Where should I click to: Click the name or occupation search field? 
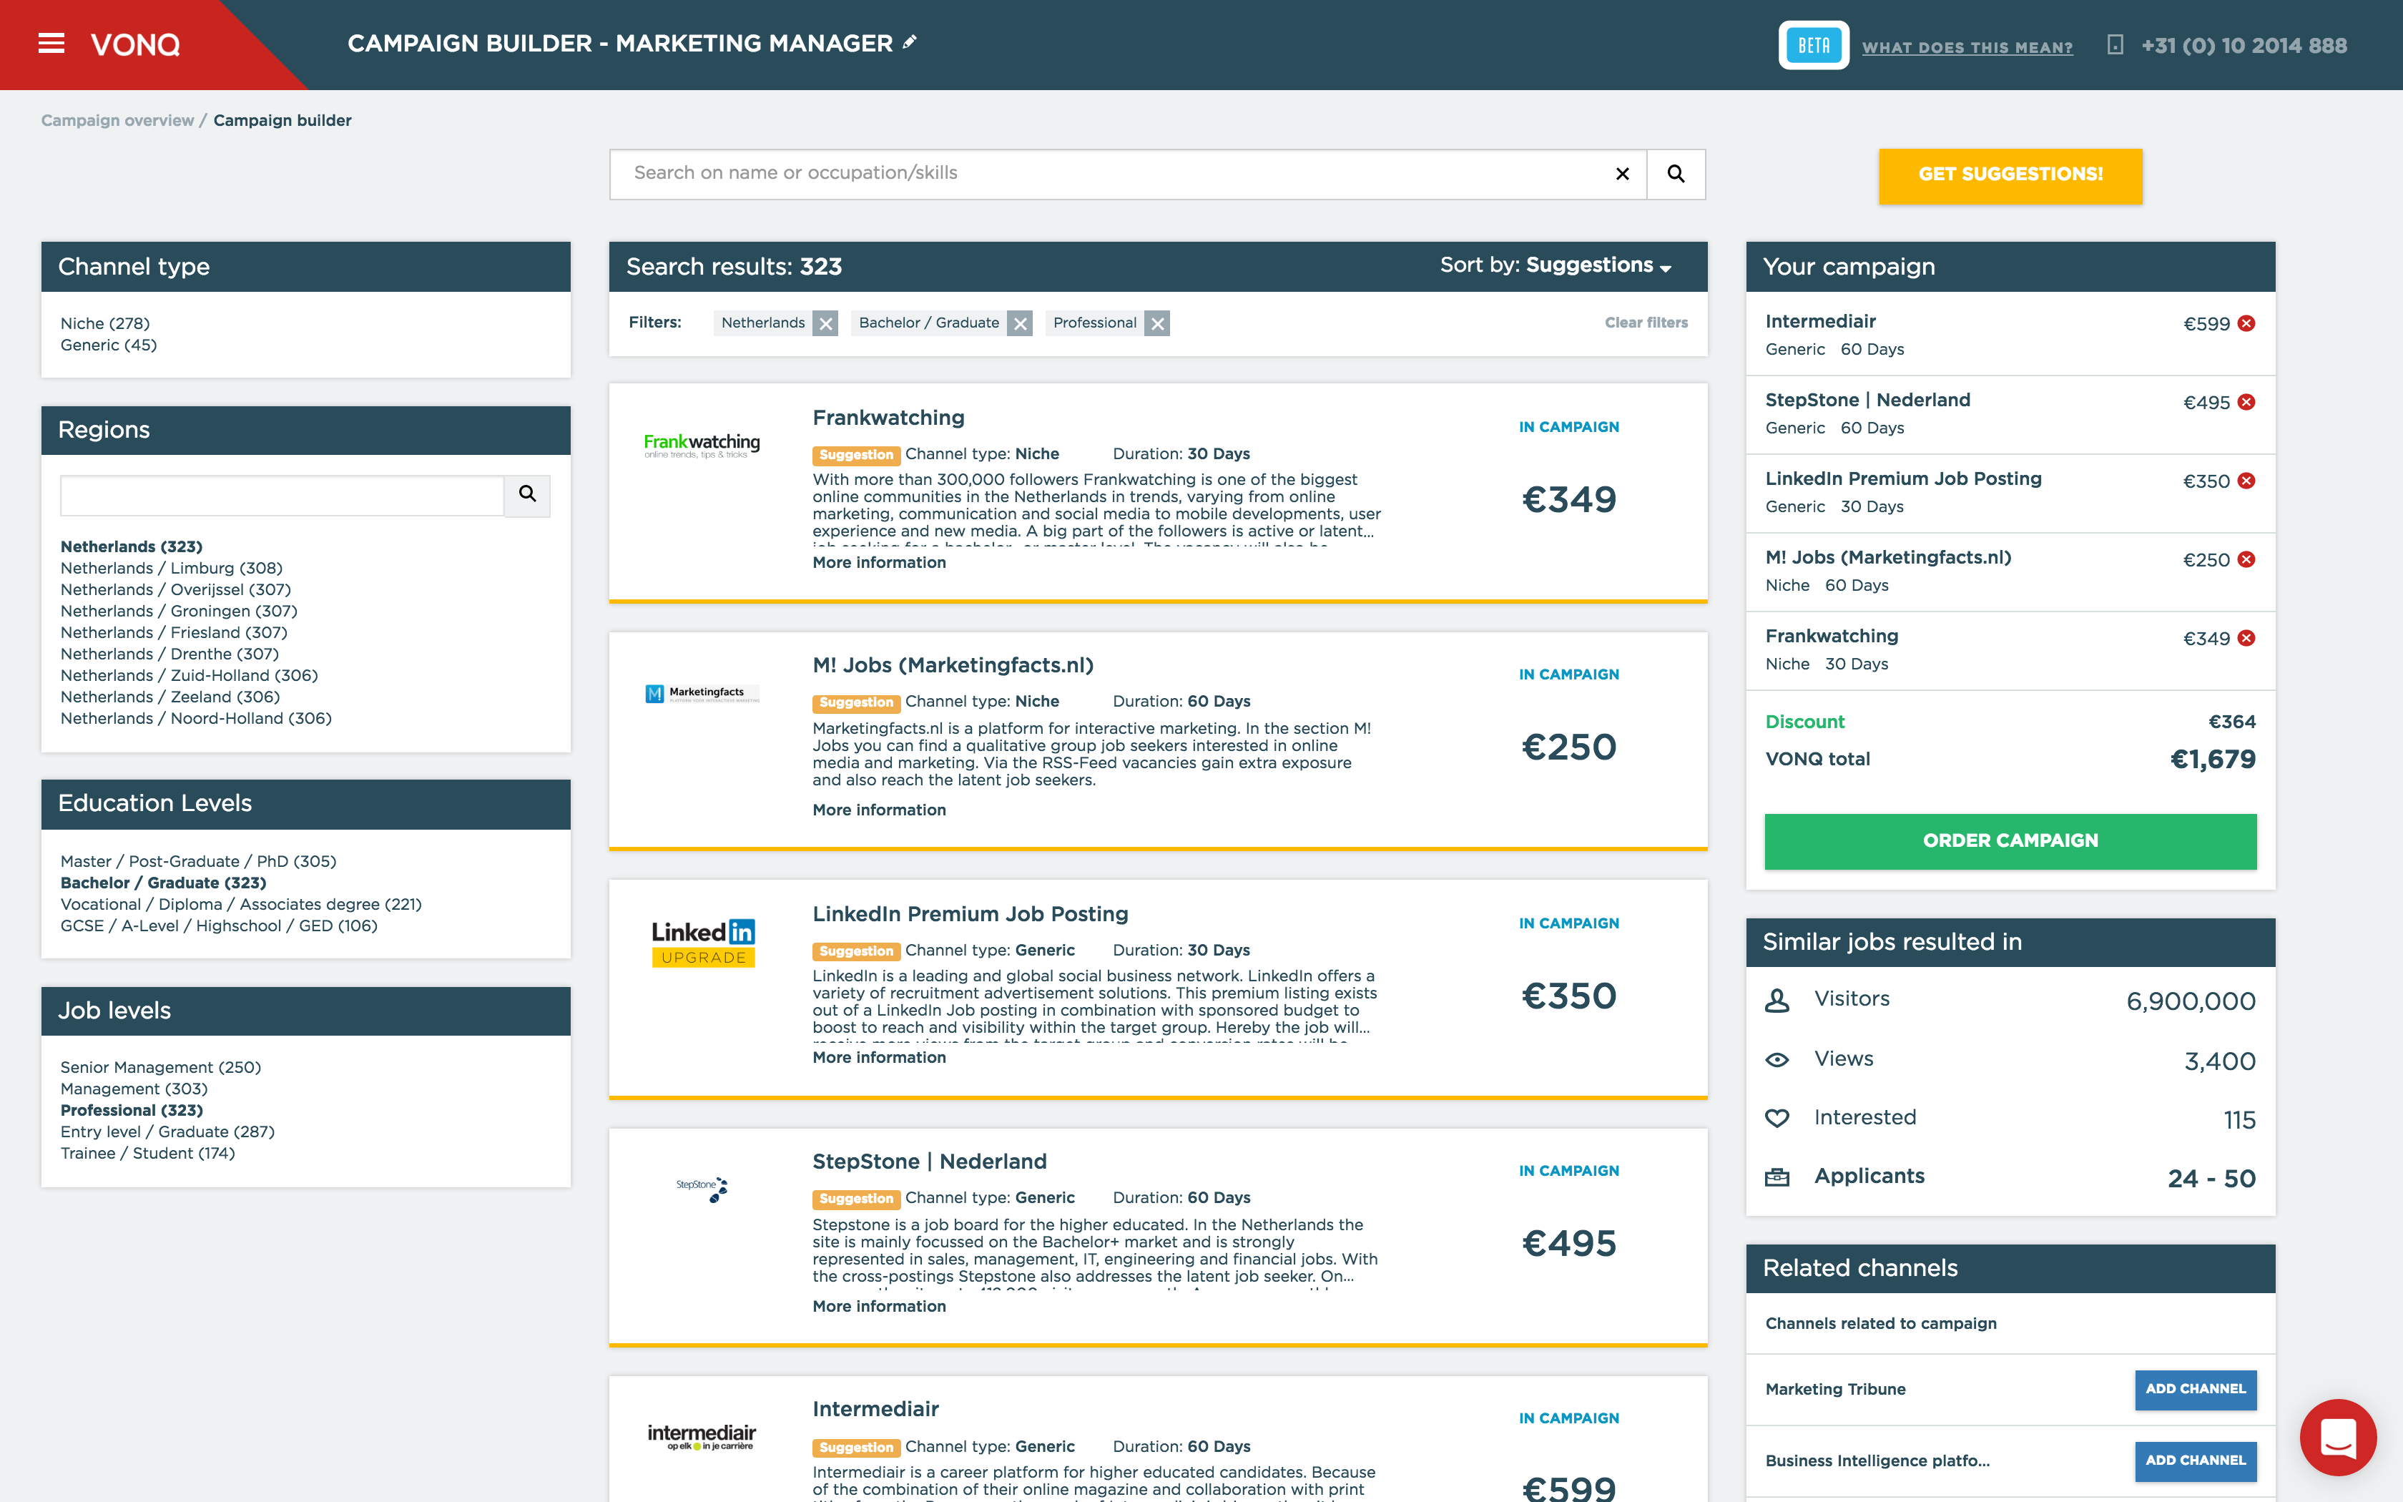click(x=1092, y=173)
